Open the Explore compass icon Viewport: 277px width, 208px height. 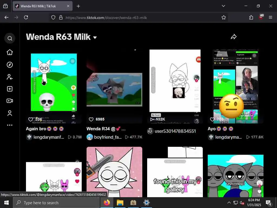point(10,65)
